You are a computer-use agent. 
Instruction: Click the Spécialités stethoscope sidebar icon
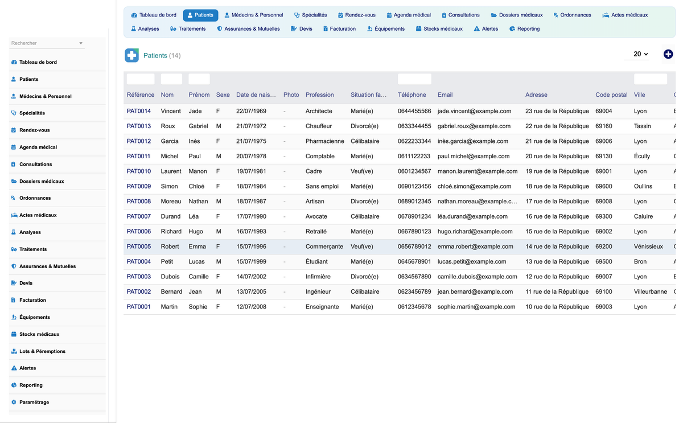click(14, 113)
